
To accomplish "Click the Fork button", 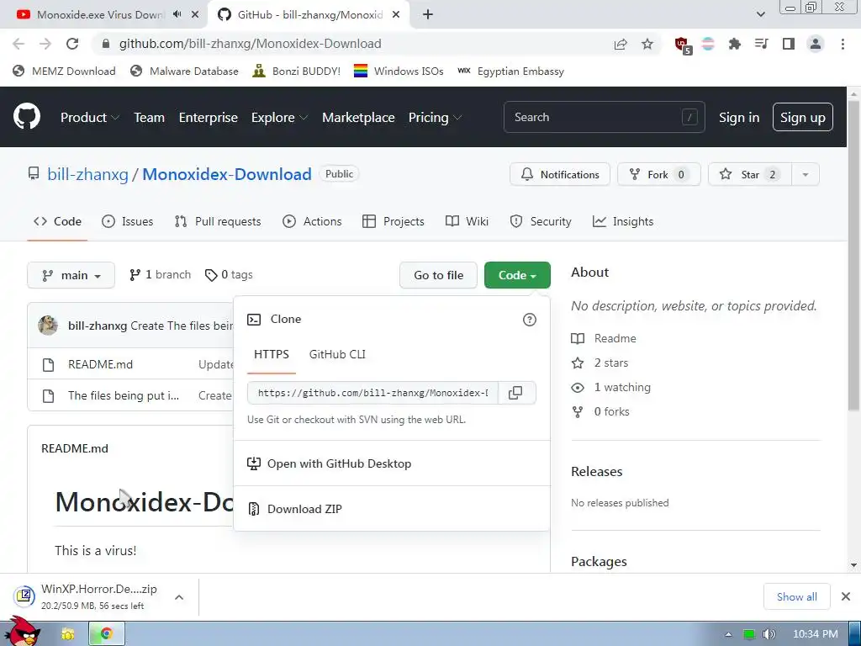I will pyautogui.click(x=659, y=175).
